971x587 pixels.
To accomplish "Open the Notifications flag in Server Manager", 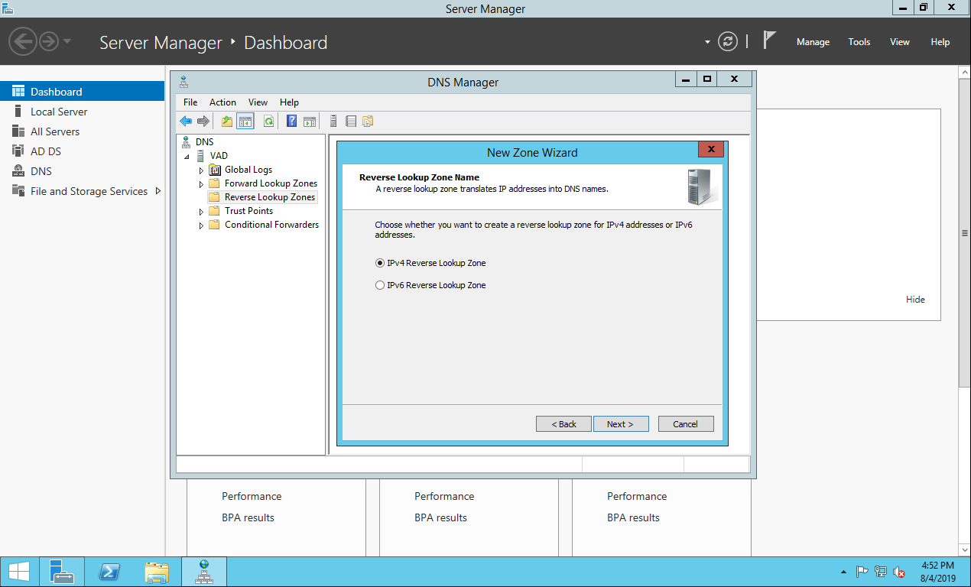I will point(769,41).
